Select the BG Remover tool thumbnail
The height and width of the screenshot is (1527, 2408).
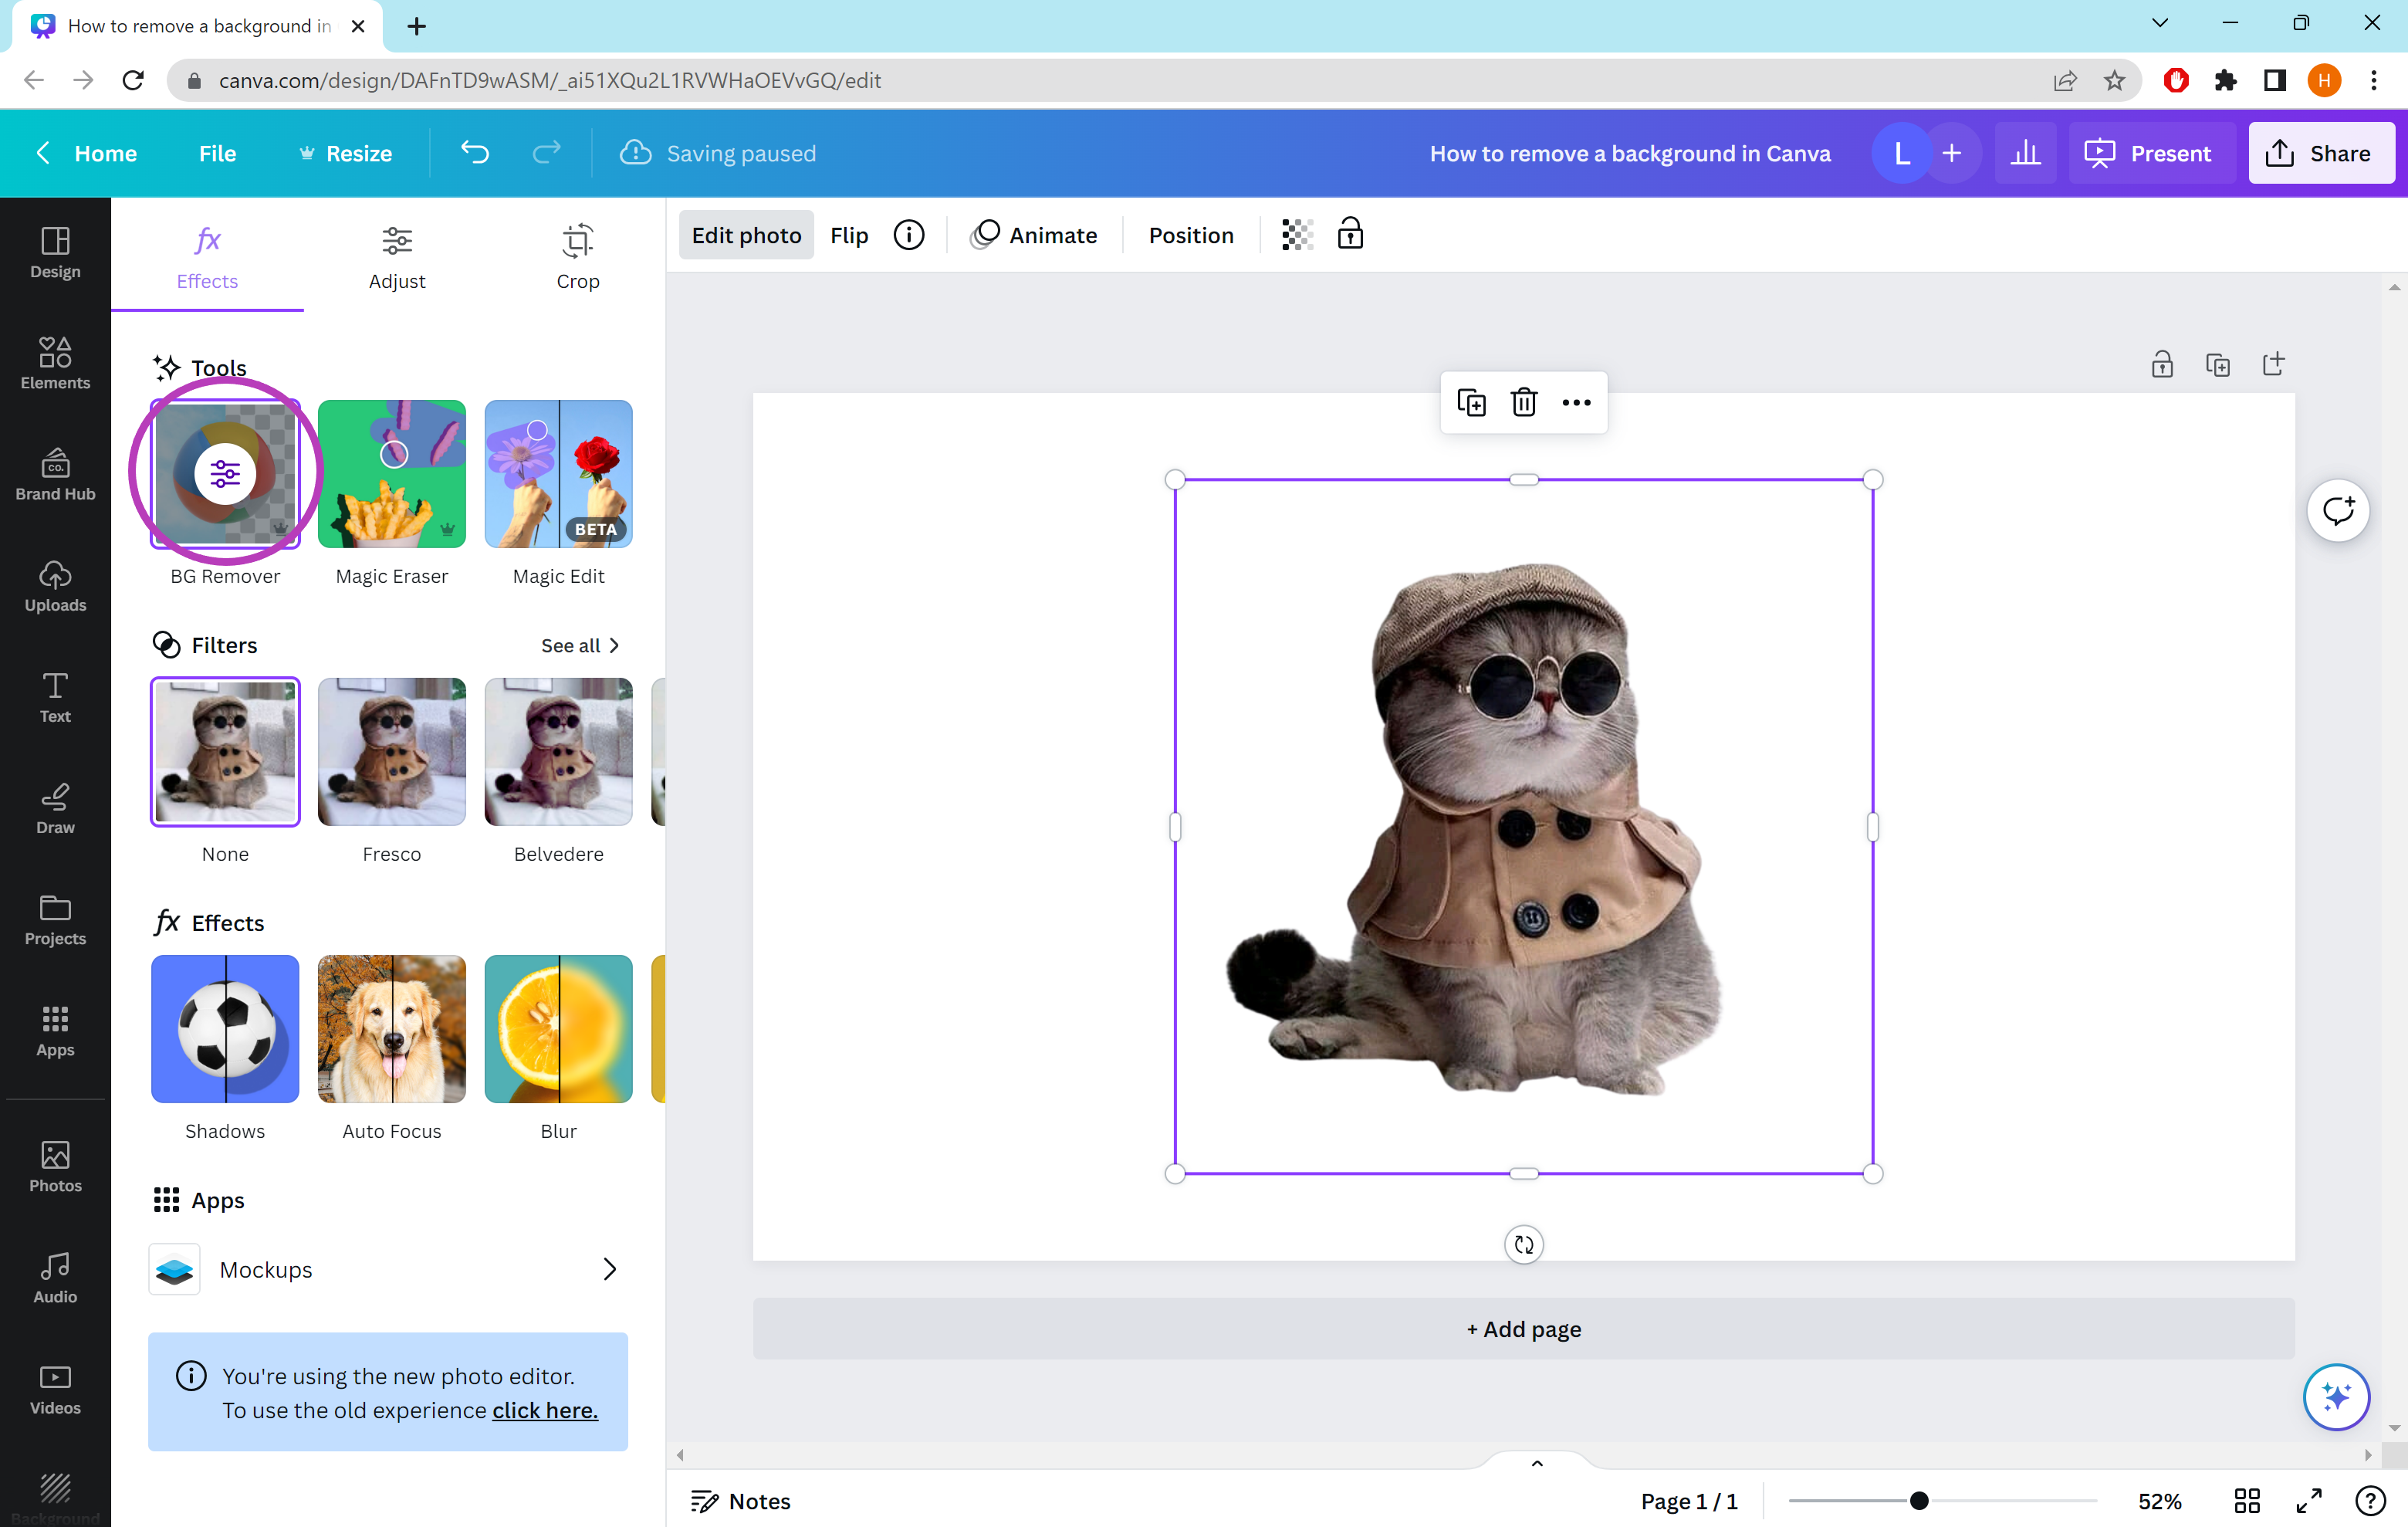[x=225, y=474]
